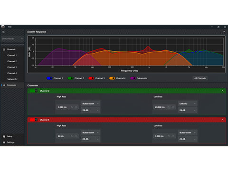The image size is (228, 171).
Task: Decrease Channel 2 High Pass frequency
Action: point(76,107)
